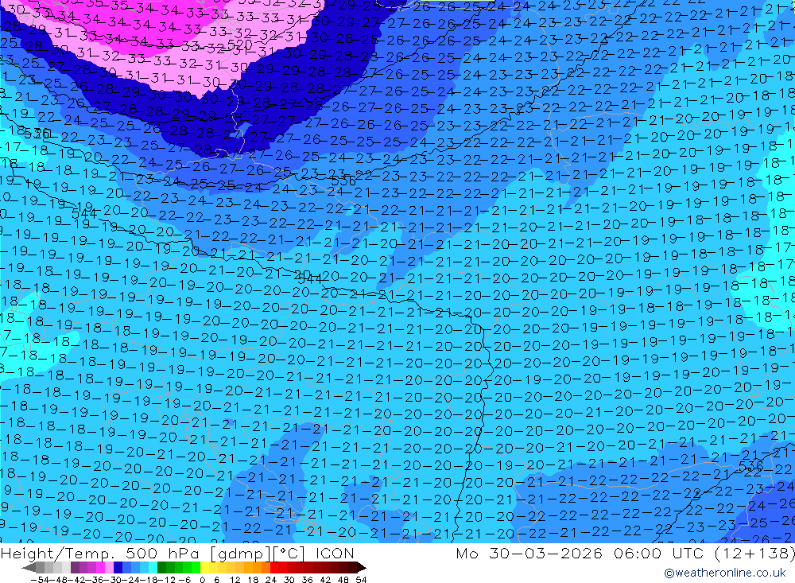Screen dimensions: 795x583
Task: Click the forecast date 'Mo 30-03-2026'
Action: (x=529, y=553)
